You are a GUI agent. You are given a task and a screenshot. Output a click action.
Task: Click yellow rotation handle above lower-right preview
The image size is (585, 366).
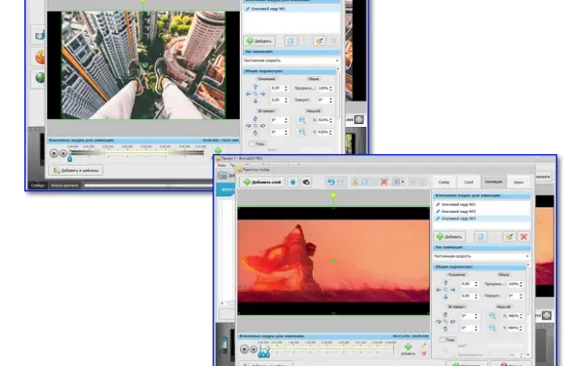click(x=333, y=195)
